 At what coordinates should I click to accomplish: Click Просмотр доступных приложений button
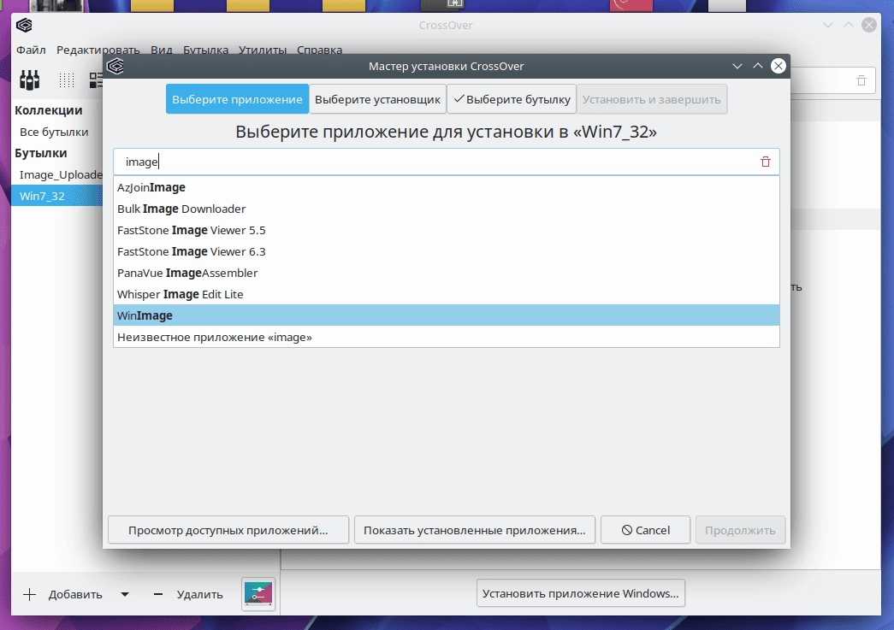228,530
